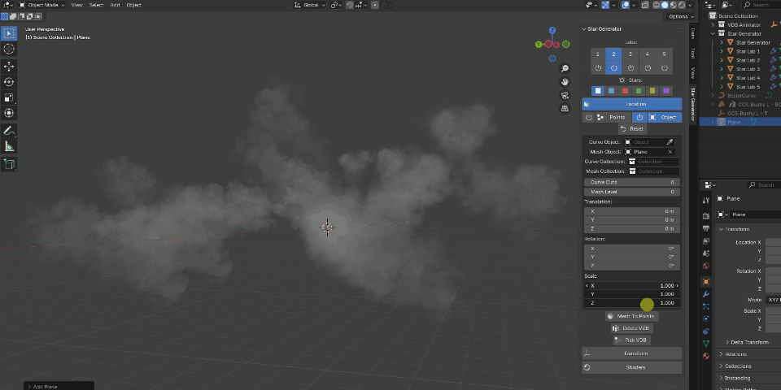Toggle the Points power button
Screen dimensions: 781x390
click(589, 117)
